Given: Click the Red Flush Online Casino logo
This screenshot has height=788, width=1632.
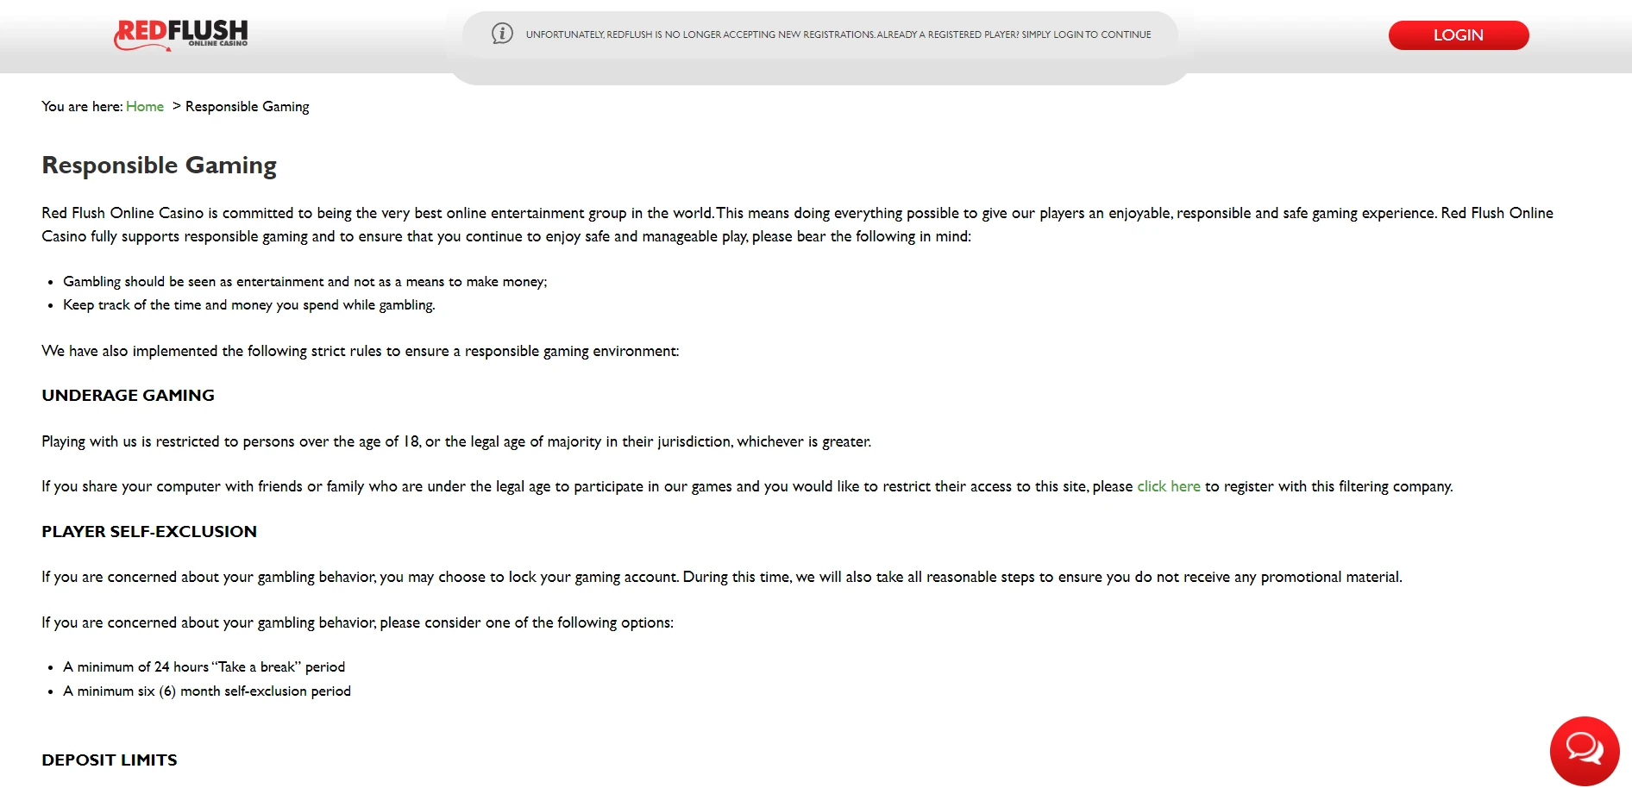Looking at the screenshot, I should coord(181,34).
